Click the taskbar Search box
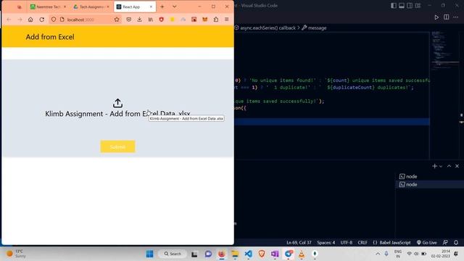The width and height of the screenshot is (464, 261). tap(173, 254)
